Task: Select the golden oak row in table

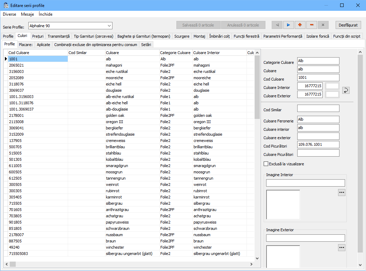Action: [x=115, y=115]
